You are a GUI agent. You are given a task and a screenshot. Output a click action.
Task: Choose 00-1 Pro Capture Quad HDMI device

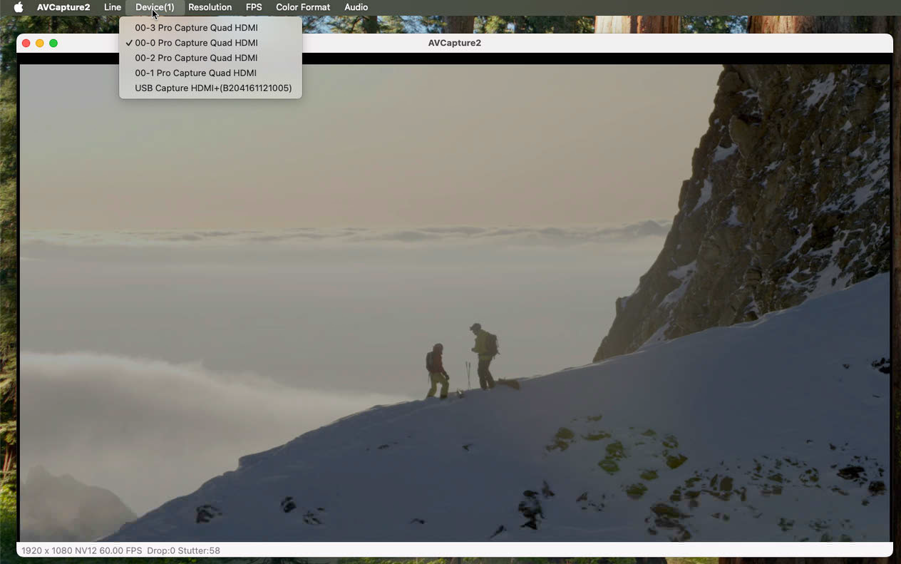pyautogui.click(x=196, y=73)
